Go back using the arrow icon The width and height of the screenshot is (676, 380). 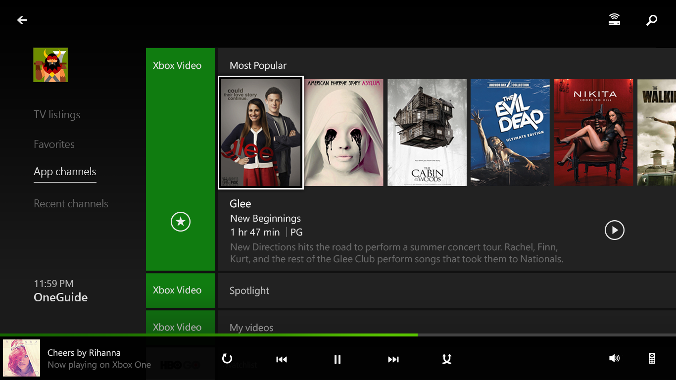click(22, 20)
